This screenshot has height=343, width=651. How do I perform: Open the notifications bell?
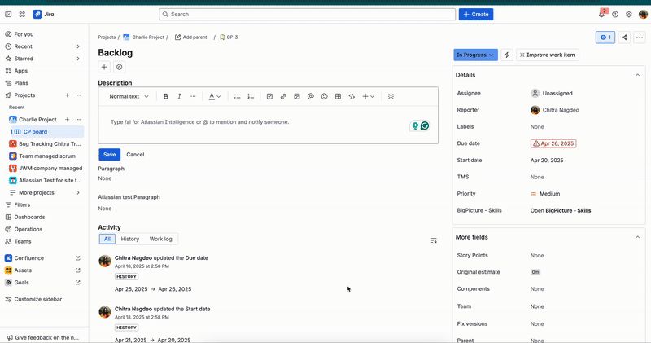coord(601,14)
